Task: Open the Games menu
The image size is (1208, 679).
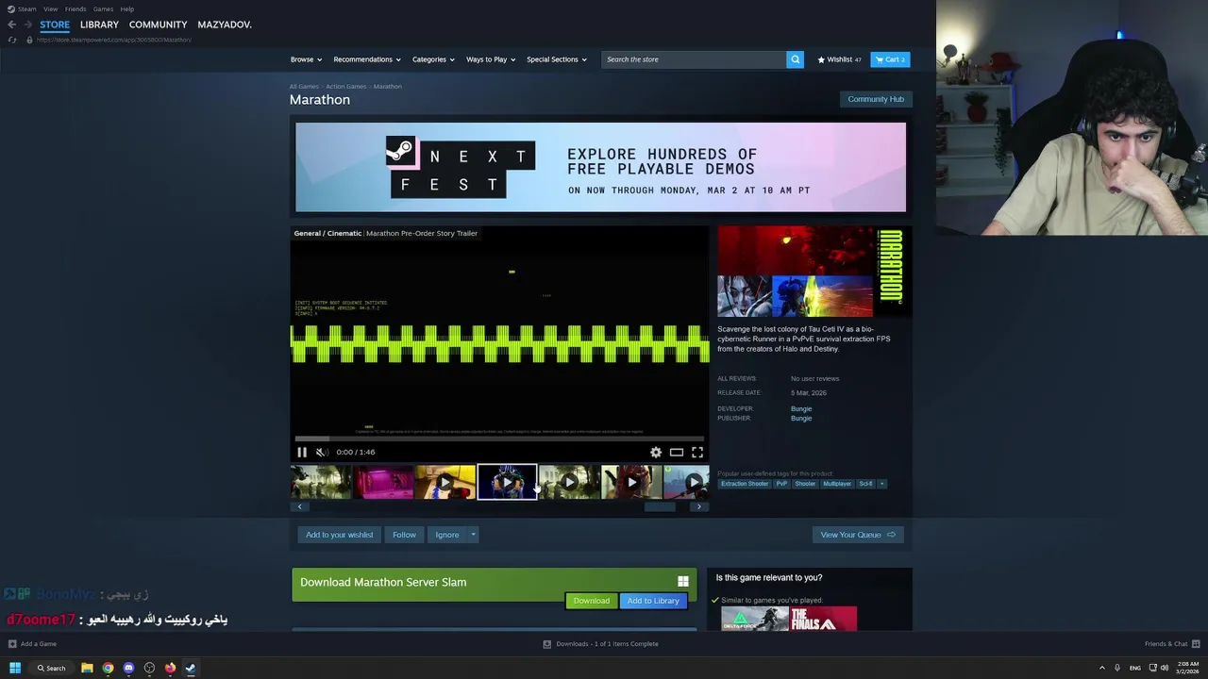Action: pyautogui.click(x=103, y=8)
